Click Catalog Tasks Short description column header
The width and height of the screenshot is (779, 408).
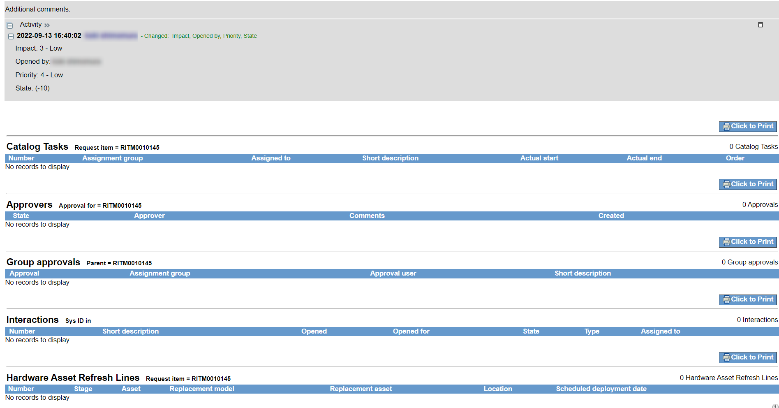click(390, 158)
